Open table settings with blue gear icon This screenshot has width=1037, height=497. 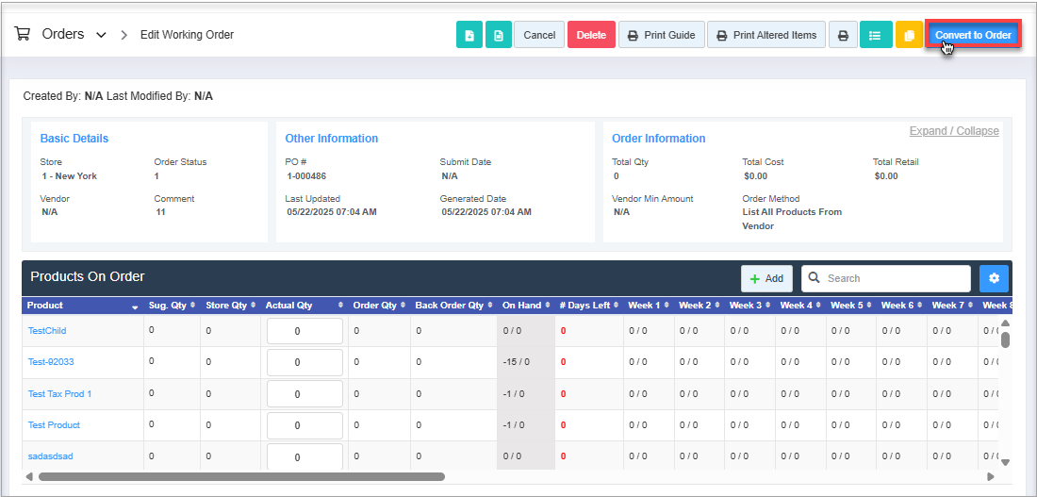click(994, 278)
